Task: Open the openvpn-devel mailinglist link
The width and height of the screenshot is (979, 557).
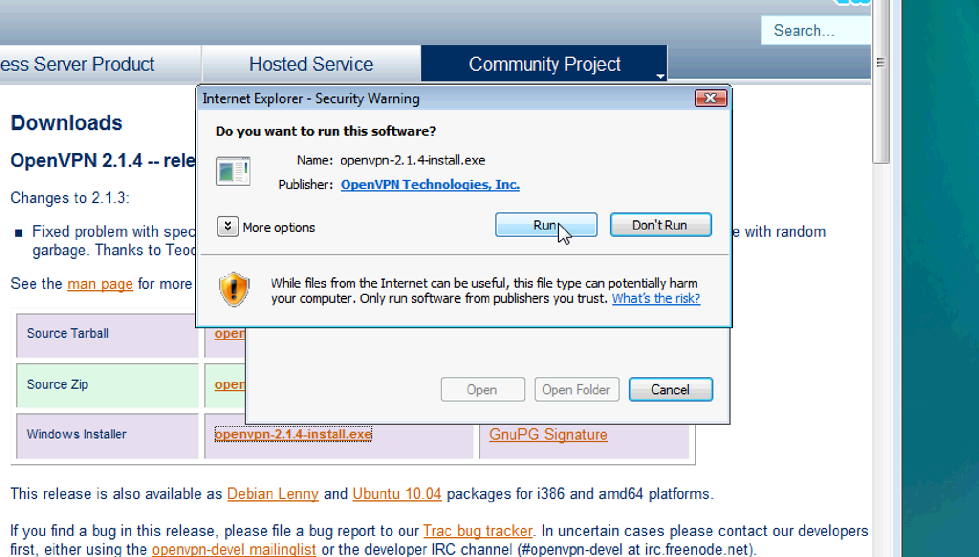Action: 234,549
